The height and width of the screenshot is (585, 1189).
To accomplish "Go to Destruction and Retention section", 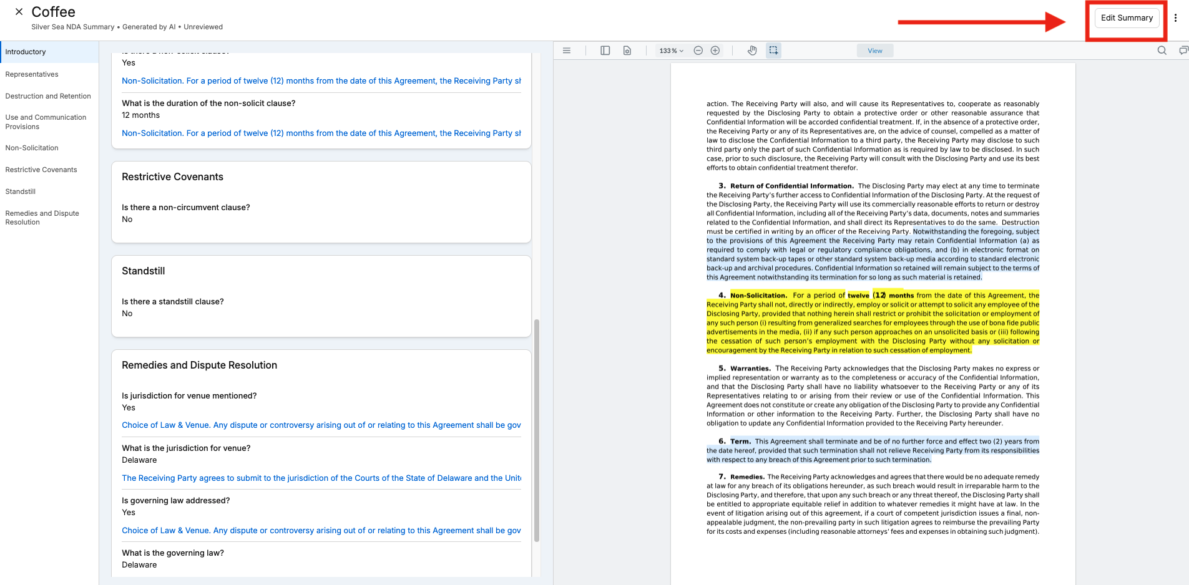I will click(48, 96).
